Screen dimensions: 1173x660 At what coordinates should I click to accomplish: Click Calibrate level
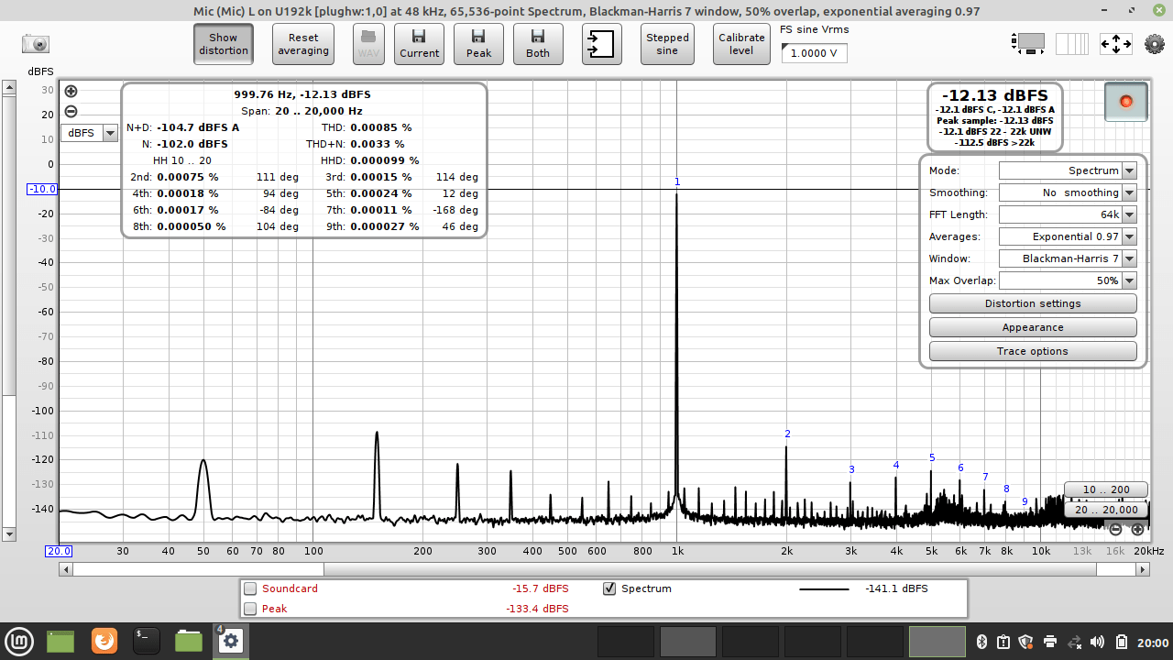click(x=741, y=44)
